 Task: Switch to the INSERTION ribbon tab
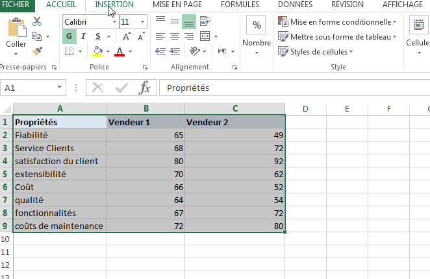(x=114, y=5)
